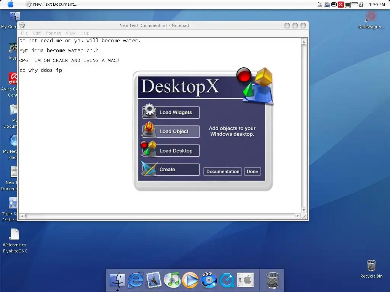390x292 pixels.
Task: Open the orange media player dock icon
Action: point(190,280)
